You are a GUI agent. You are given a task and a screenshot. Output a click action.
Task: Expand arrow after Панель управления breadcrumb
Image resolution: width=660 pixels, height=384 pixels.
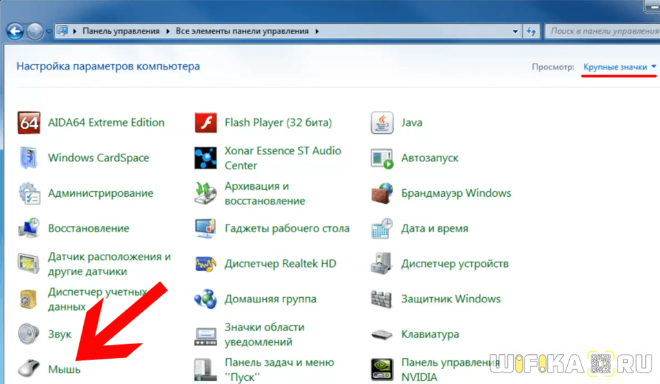coord(166,31)
